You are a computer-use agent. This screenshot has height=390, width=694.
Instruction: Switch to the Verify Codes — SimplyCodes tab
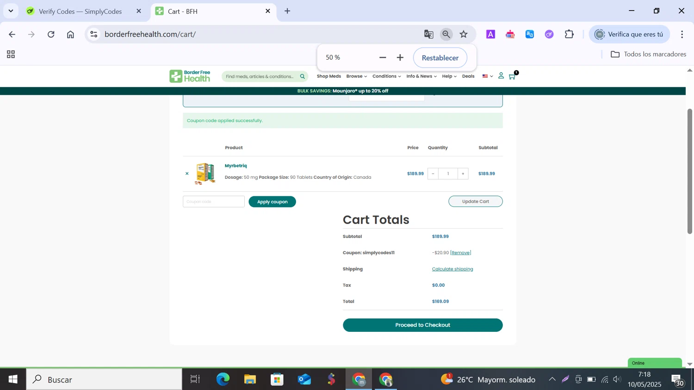pos(80,11)
